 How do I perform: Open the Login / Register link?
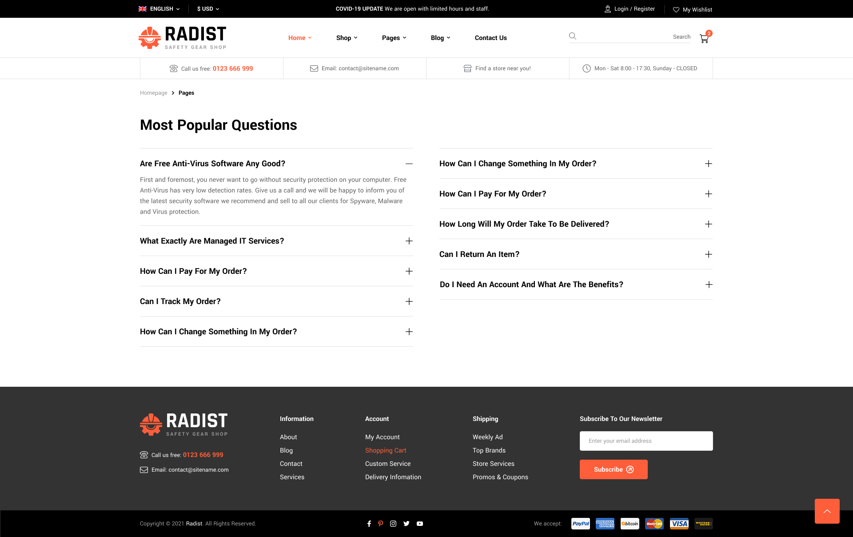coord(634,9)
